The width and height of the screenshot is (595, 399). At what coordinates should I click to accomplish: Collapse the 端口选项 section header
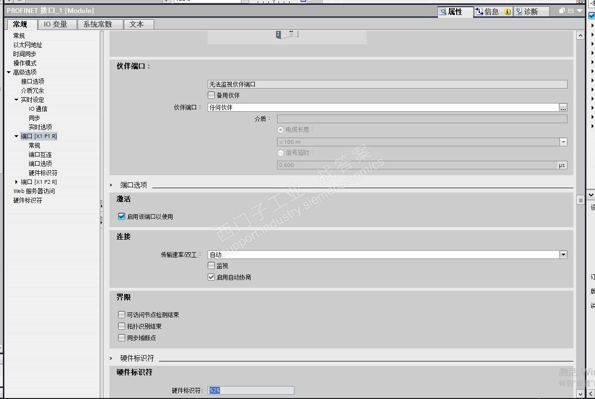click(x=111, y=185)
